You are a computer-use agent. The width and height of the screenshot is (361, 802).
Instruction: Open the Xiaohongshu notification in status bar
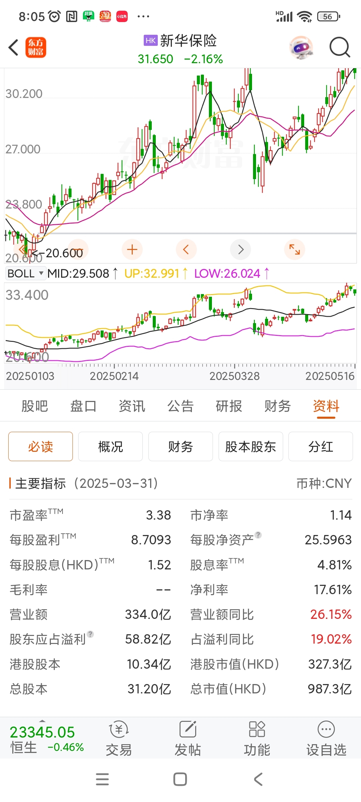122,16
